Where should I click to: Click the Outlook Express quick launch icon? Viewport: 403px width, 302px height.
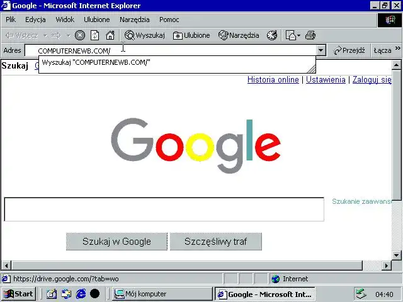coord(66,294)
